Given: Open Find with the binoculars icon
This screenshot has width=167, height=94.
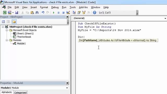Looking at the screenshot, I should tap(37, 13).
